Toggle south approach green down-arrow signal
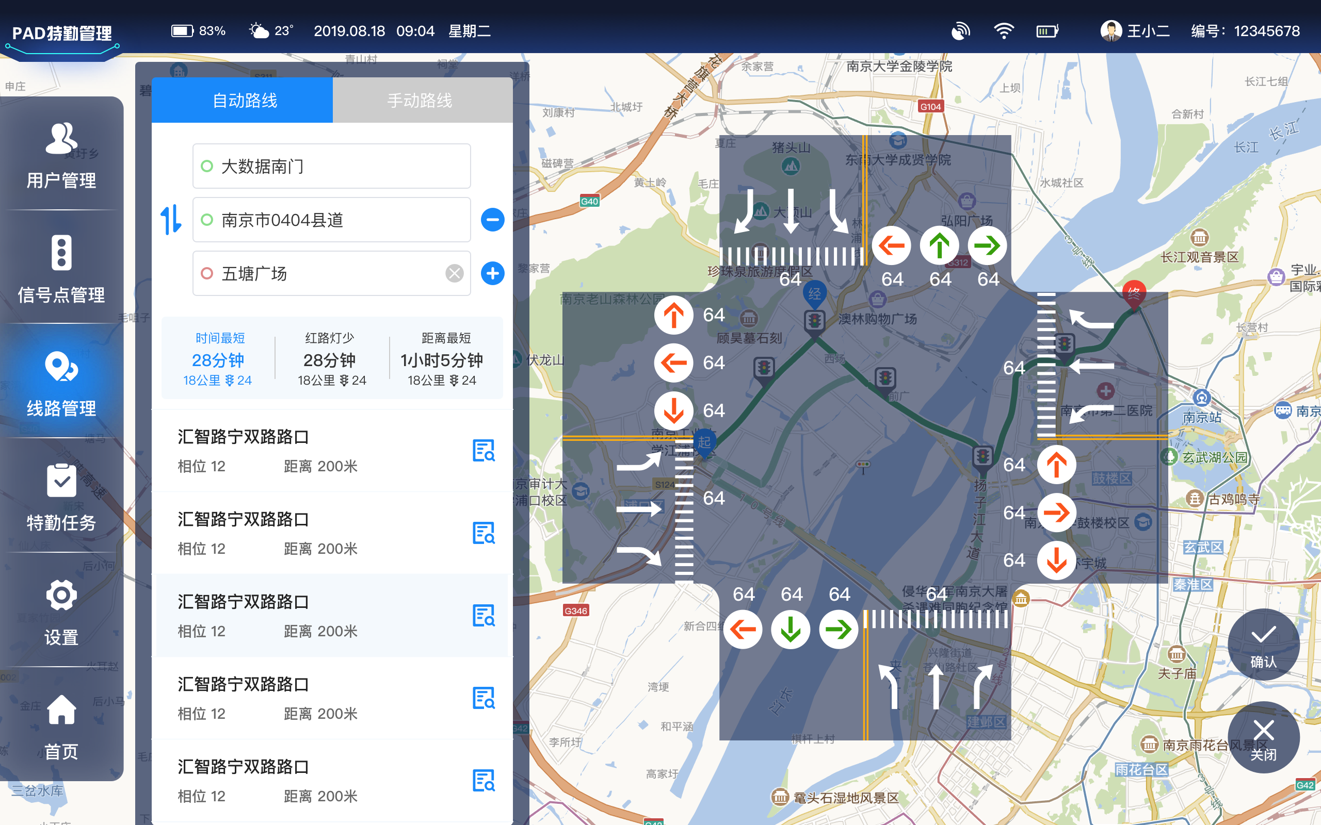Viewport: 1321px width, 825px height. (x=791, y=629)
